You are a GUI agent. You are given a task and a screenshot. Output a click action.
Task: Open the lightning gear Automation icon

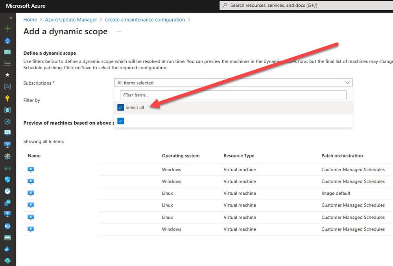click(x=7, y=156)
